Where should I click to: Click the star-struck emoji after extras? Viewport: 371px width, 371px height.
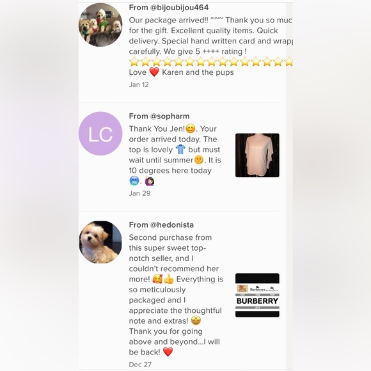[x=196, y=321]
